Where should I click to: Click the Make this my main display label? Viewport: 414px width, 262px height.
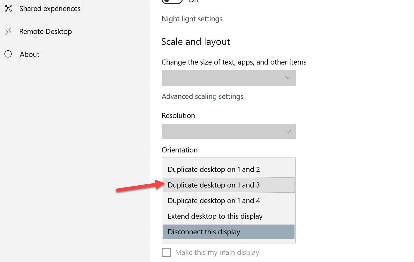coord(217,253)
